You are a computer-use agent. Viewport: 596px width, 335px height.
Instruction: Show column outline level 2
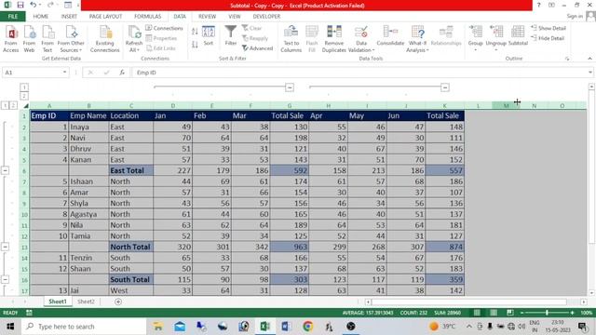coord(24,96)
